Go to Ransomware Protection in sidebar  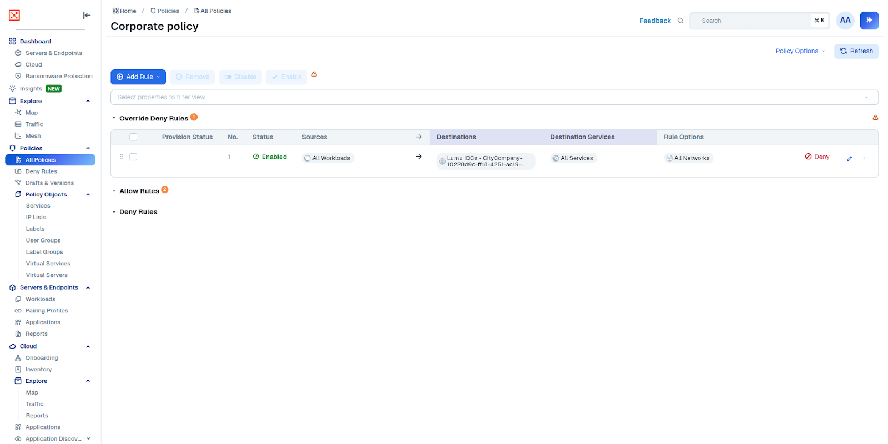click(58, 77)
